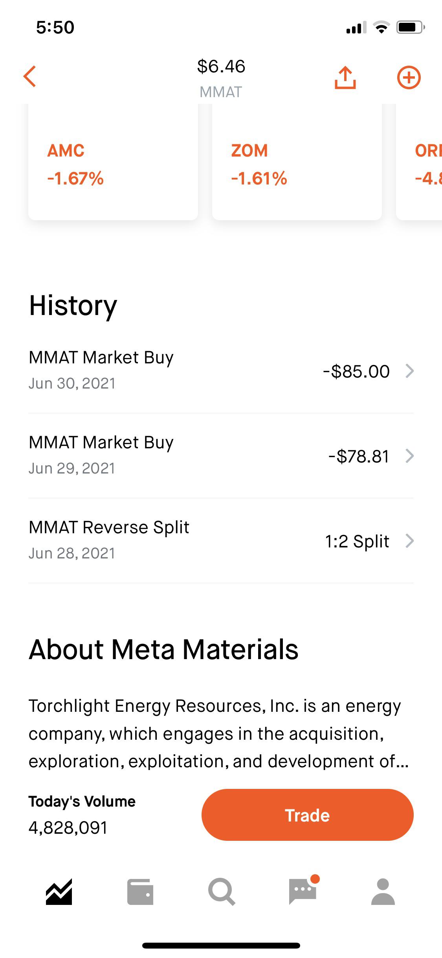Expand the -$78.81 transaction chevron
This screenshot has height=958, width=442.
tap(409, 456)
